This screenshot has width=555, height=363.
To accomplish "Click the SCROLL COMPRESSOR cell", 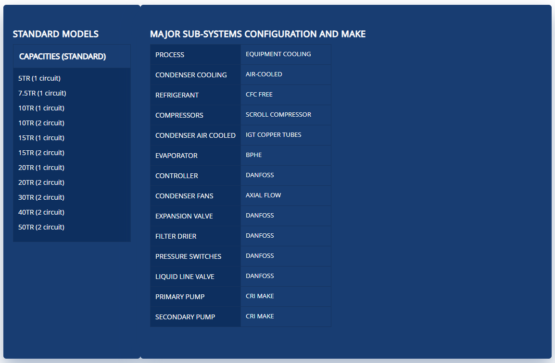I will click(278, 115).
